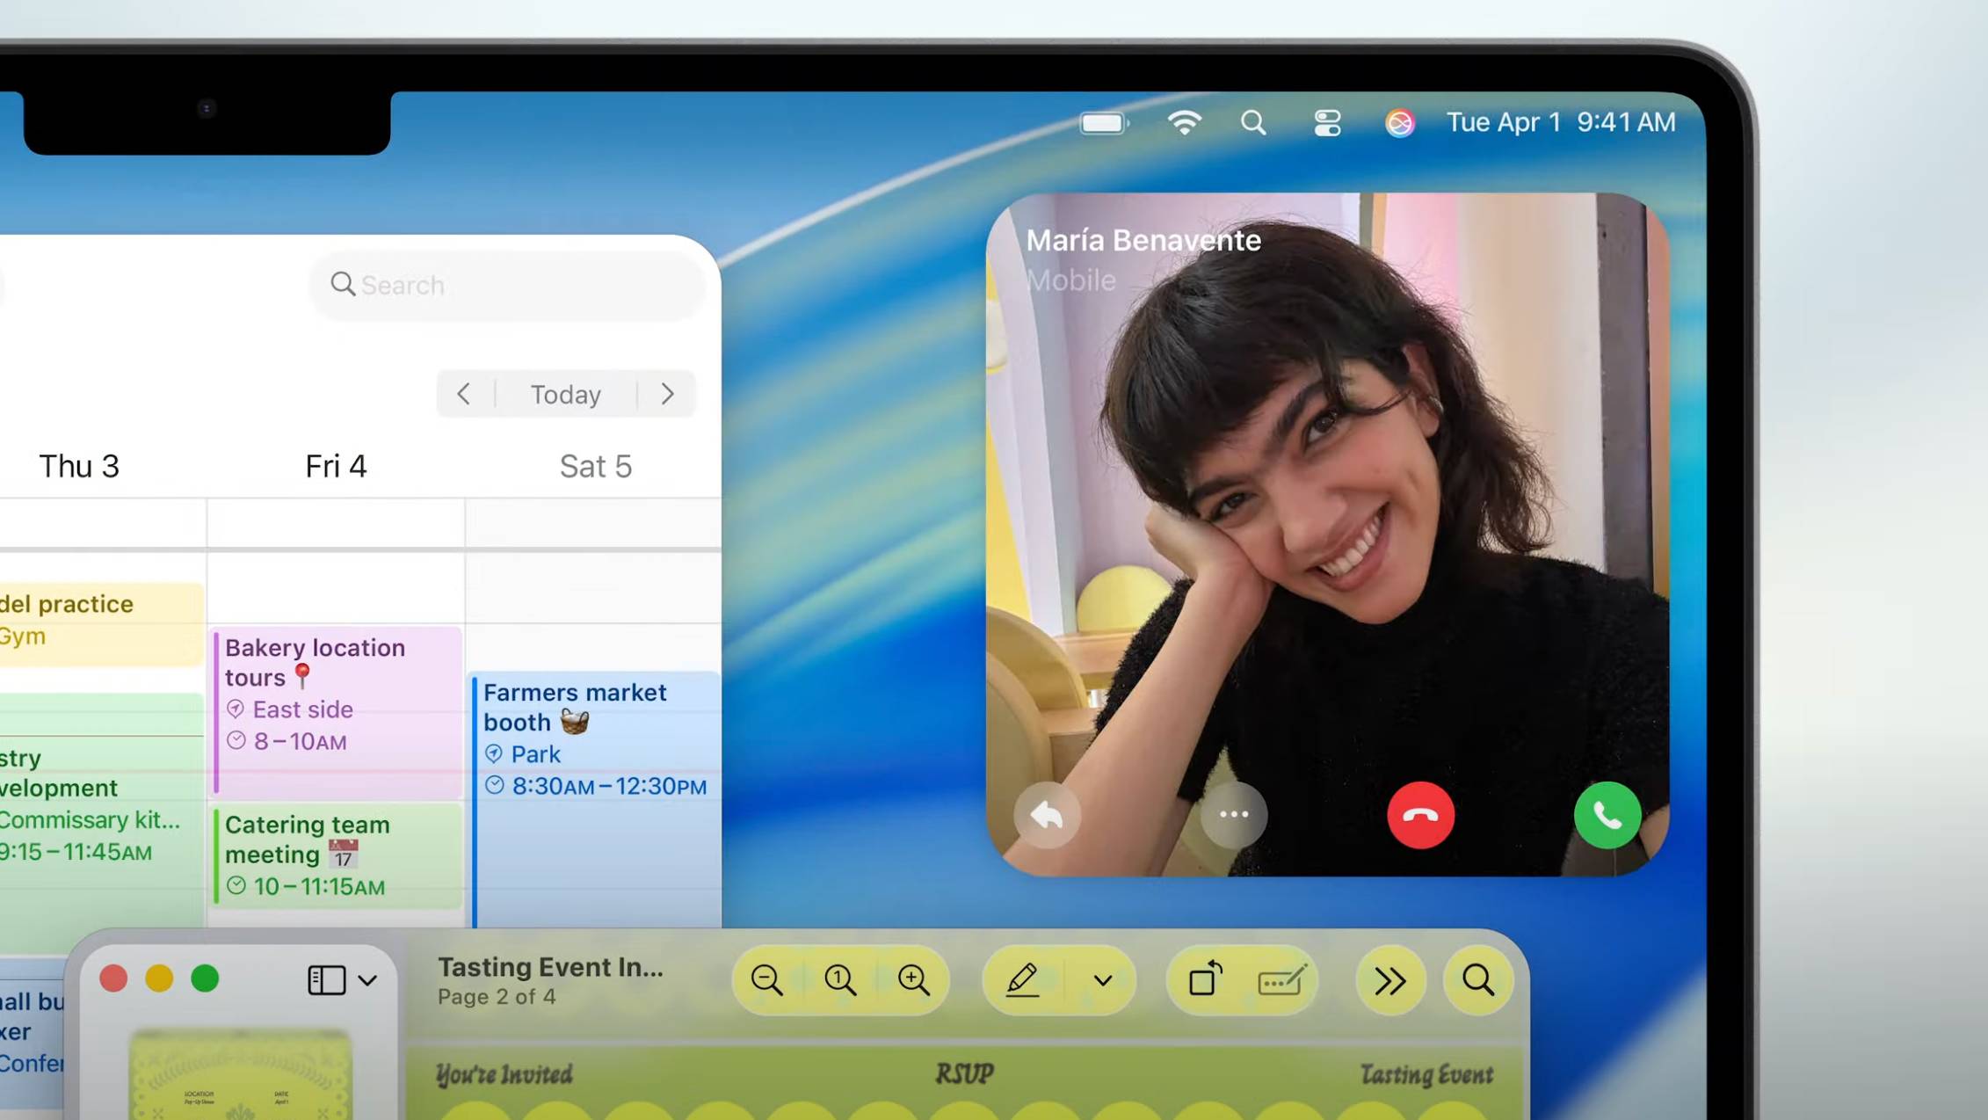Click the Siri icon in the menu bar
This screenshot has width=1988, height=1120.
point(1399,122)
